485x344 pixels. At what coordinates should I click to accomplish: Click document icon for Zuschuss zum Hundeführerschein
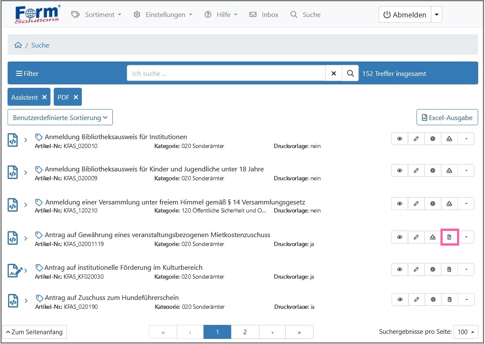[449, 299]
